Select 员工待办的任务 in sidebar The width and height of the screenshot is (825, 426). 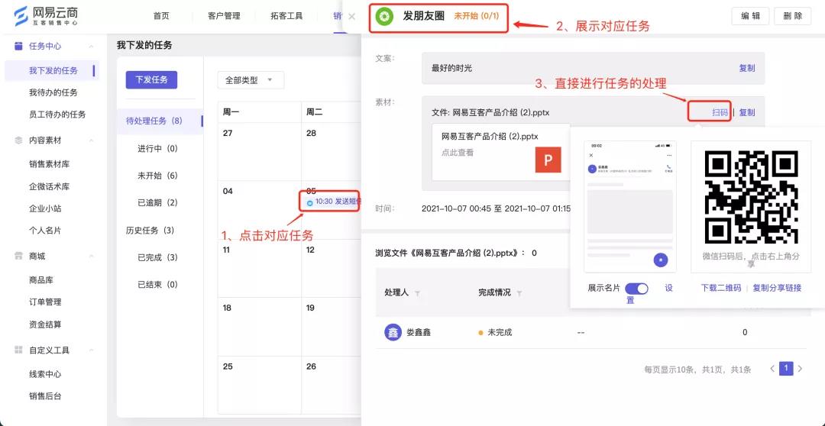(x=57, y=114)
